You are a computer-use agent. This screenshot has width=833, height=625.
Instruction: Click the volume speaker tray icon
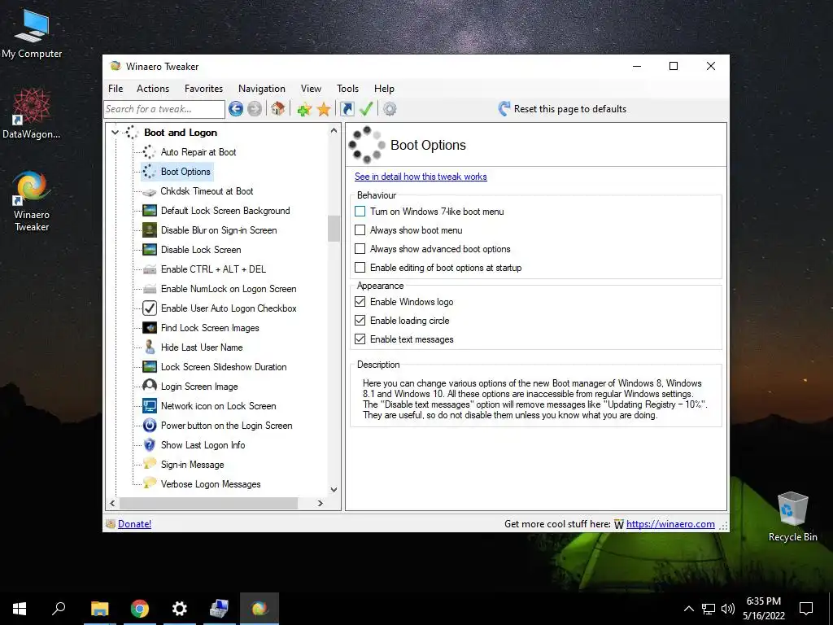click(x=728, y=609)
